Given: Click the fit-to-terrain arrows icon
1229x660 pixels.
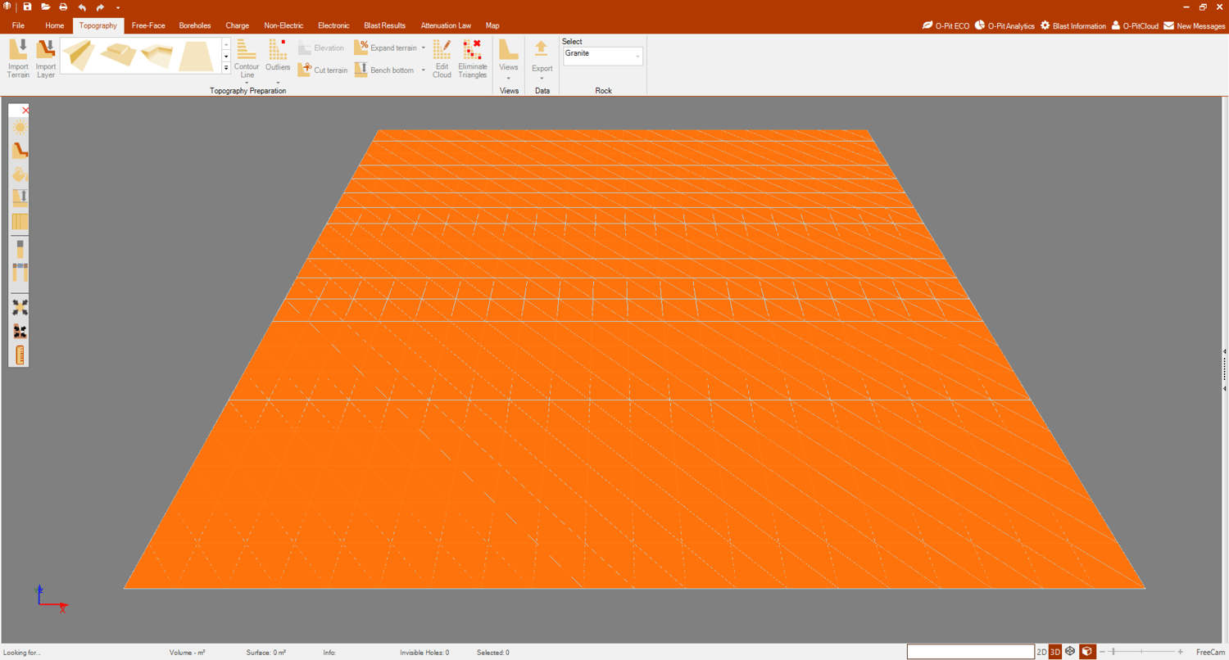Looking at the screenshot, I should click(x=20, y=331).
